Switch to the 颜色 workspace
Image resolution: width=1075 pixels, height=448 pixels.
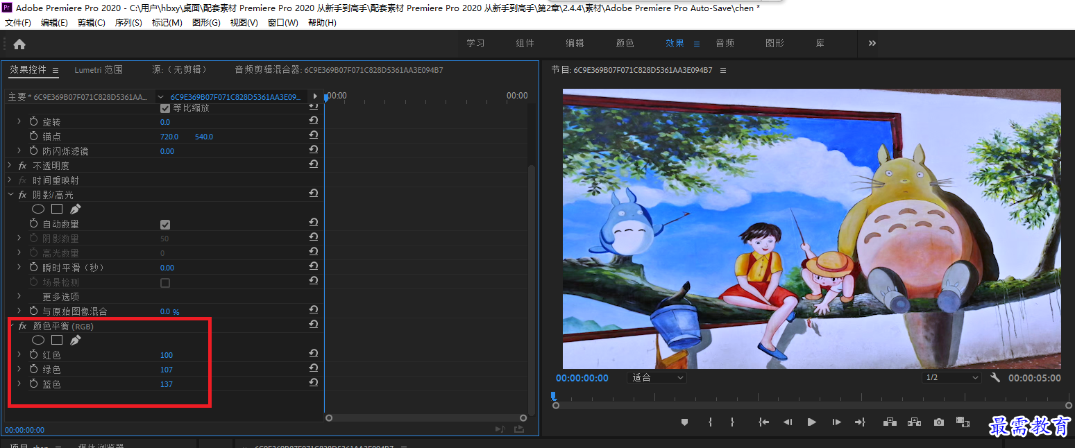[x=625, y=43]
